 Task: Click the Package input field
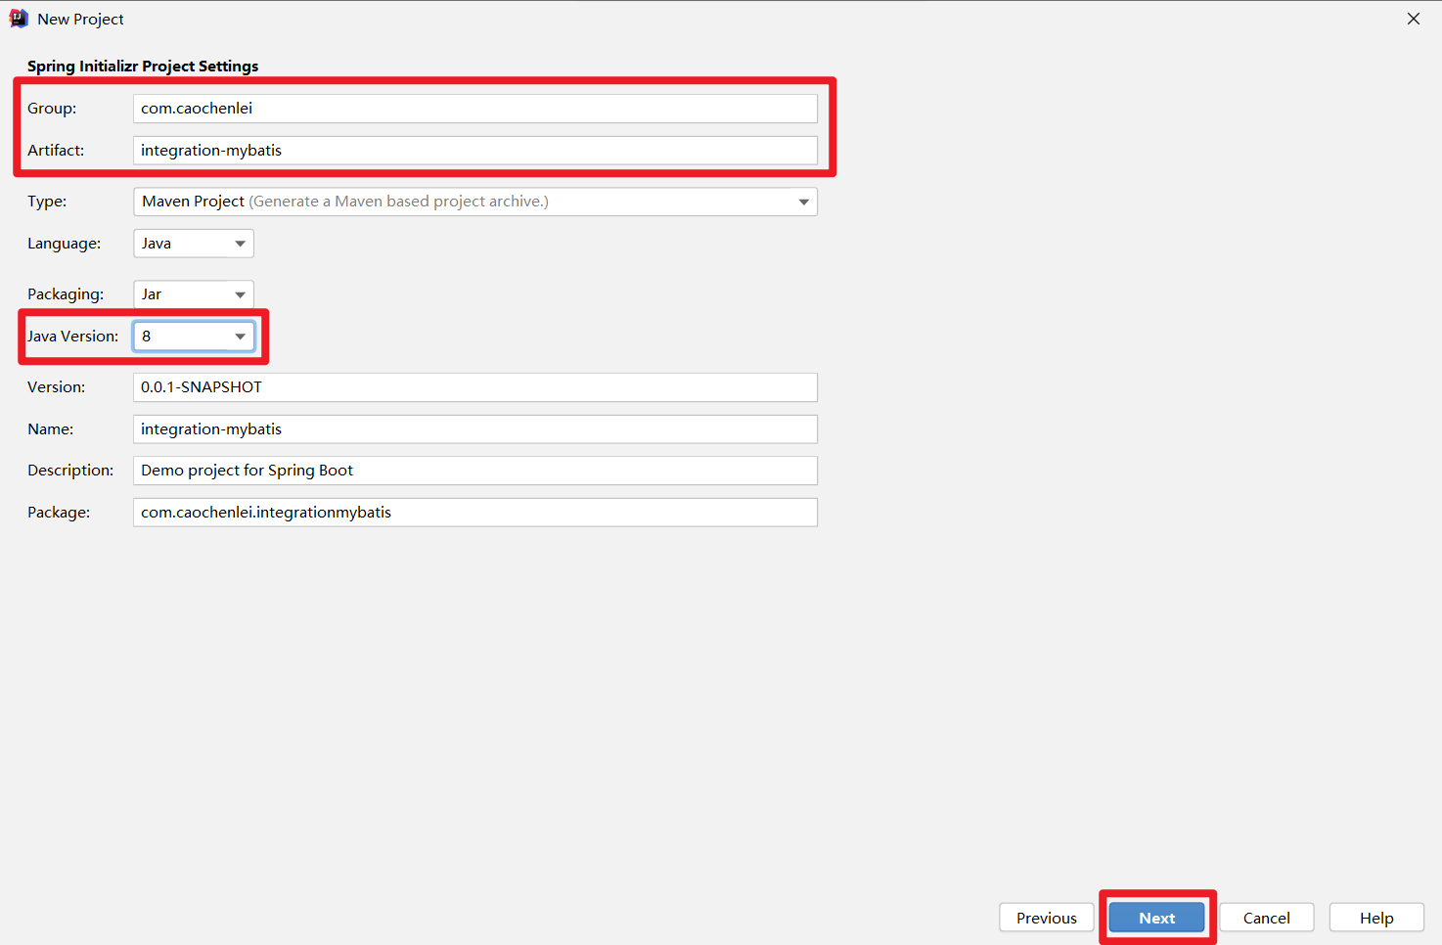(475, 513)
